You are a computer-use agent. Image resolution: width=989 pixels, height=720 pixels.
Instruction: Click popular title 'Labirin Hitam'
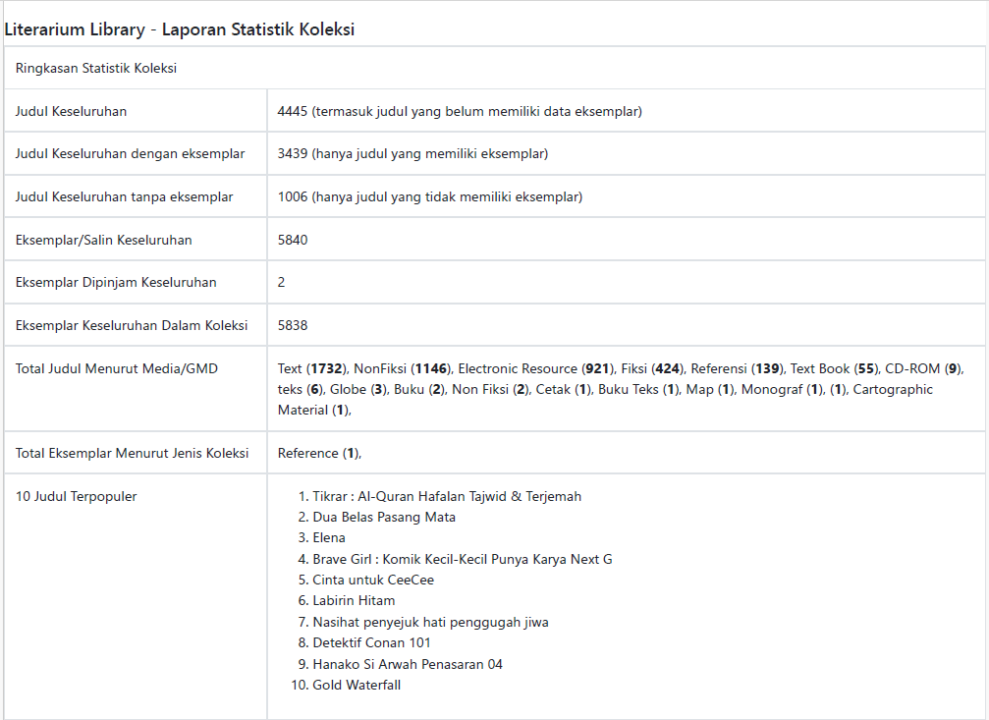pos(354,601)
